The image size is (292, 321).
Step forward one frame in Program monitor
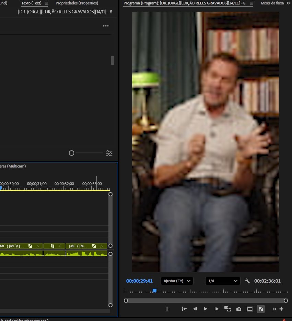(216, 309)
